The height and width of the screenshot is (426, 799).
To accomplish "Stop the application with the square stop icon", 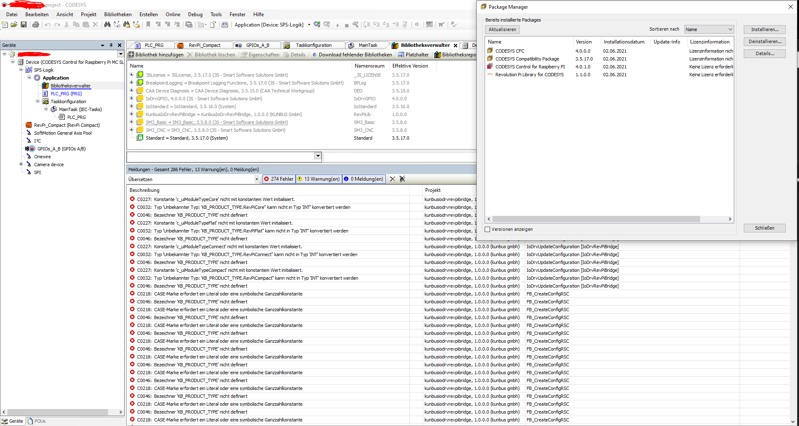I will tap(346, 25).
